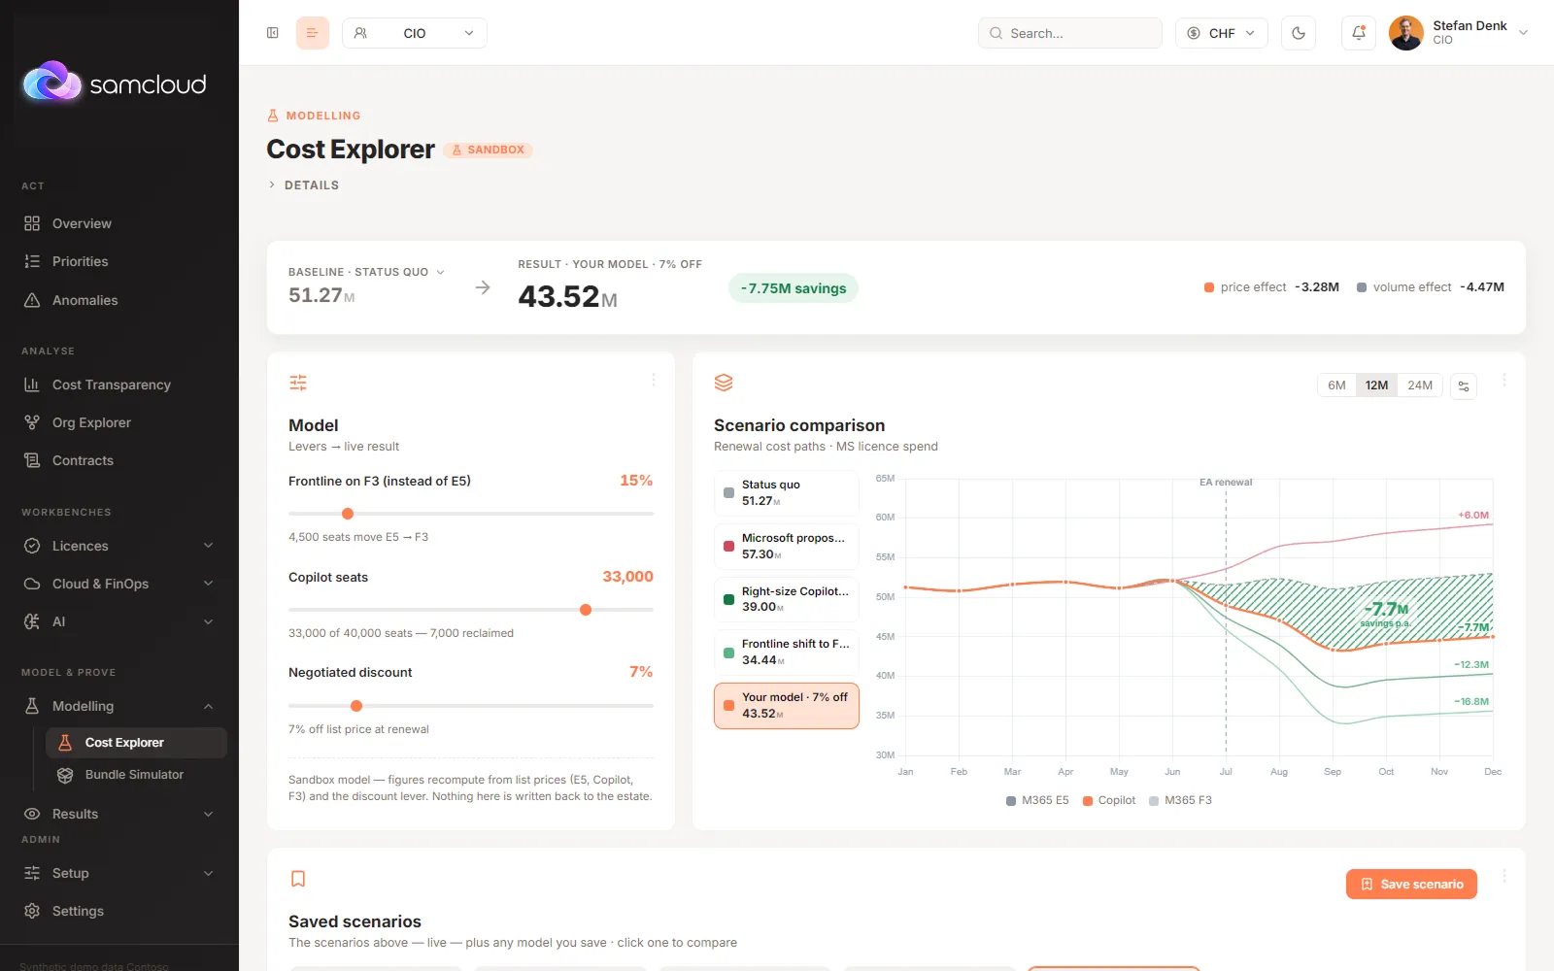Click Copilot seats slider handle
Viewport: 1554px width, 971px height.
tap(586, 610)
